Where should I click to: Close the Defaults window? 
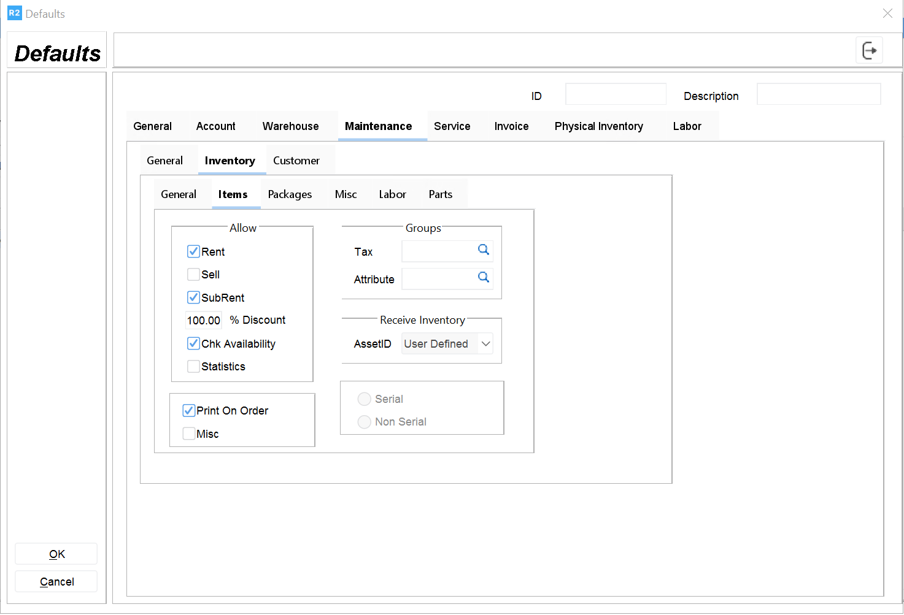coord(887,13)
